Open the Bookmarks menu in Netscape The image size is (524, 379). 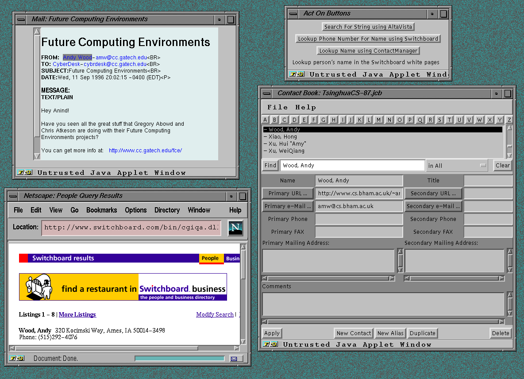click(102, 210)
